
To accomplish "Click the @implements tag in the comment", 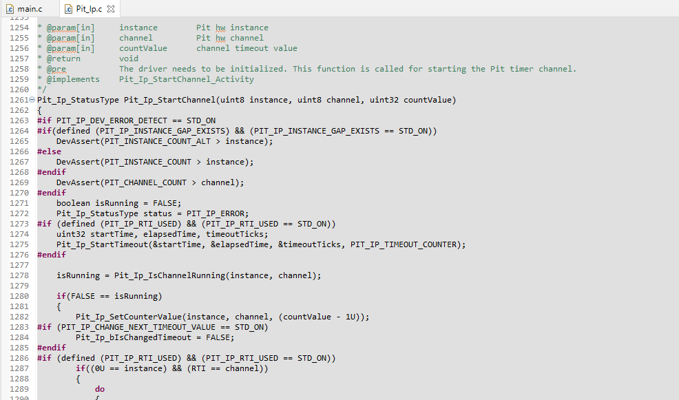I will (x=73, y=79).
